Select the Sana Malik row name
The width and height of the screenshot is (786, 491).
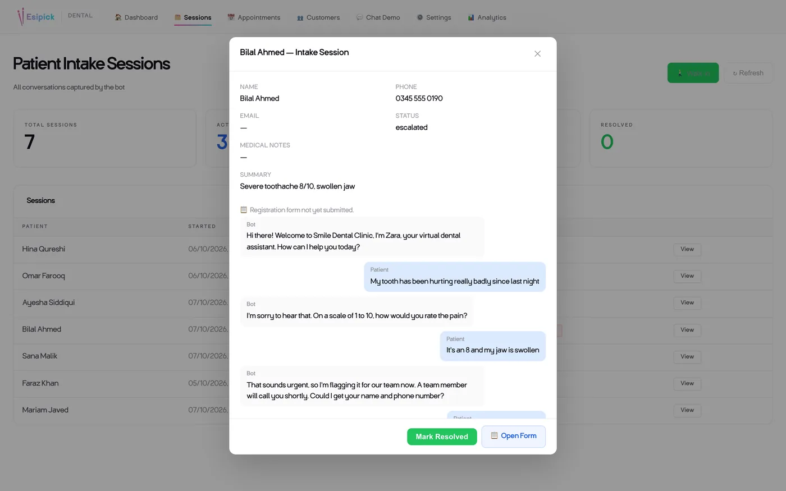tap(39, 356)
